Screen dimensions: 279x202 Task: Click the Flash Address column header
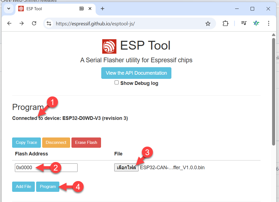tap(31, 154)
